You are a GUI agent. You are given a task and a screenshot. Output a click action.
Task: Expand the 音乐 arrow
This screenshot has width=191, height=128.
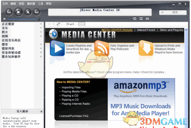[x=41, y=28]
